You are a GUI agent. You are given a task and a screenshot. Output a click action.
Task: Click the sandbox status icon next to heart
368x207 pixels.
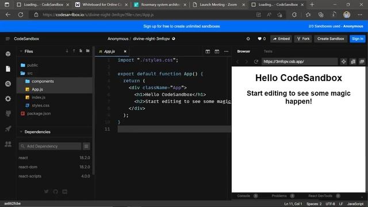248,39
